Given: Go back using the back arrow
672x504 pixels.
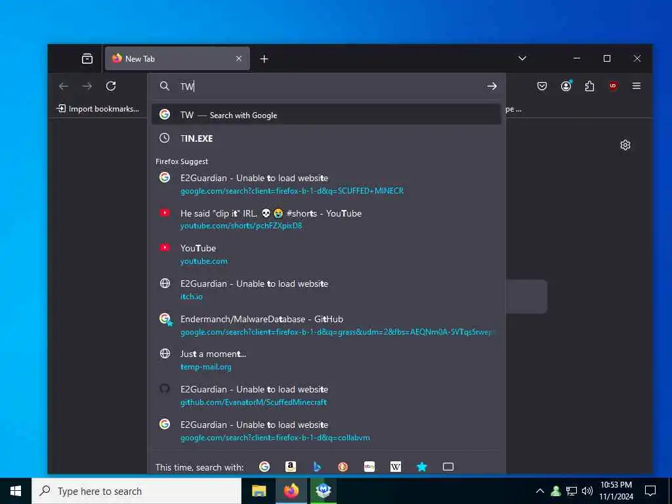Looking at the screenshot, I should click(64, 86).
